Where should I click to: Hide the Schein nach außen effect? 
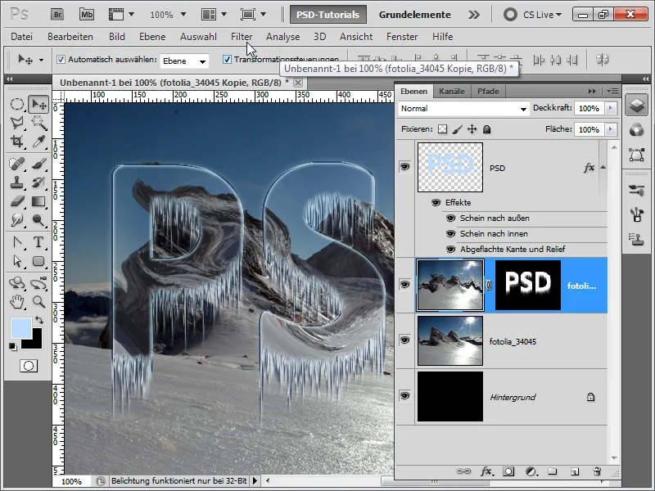pos(450,218)
